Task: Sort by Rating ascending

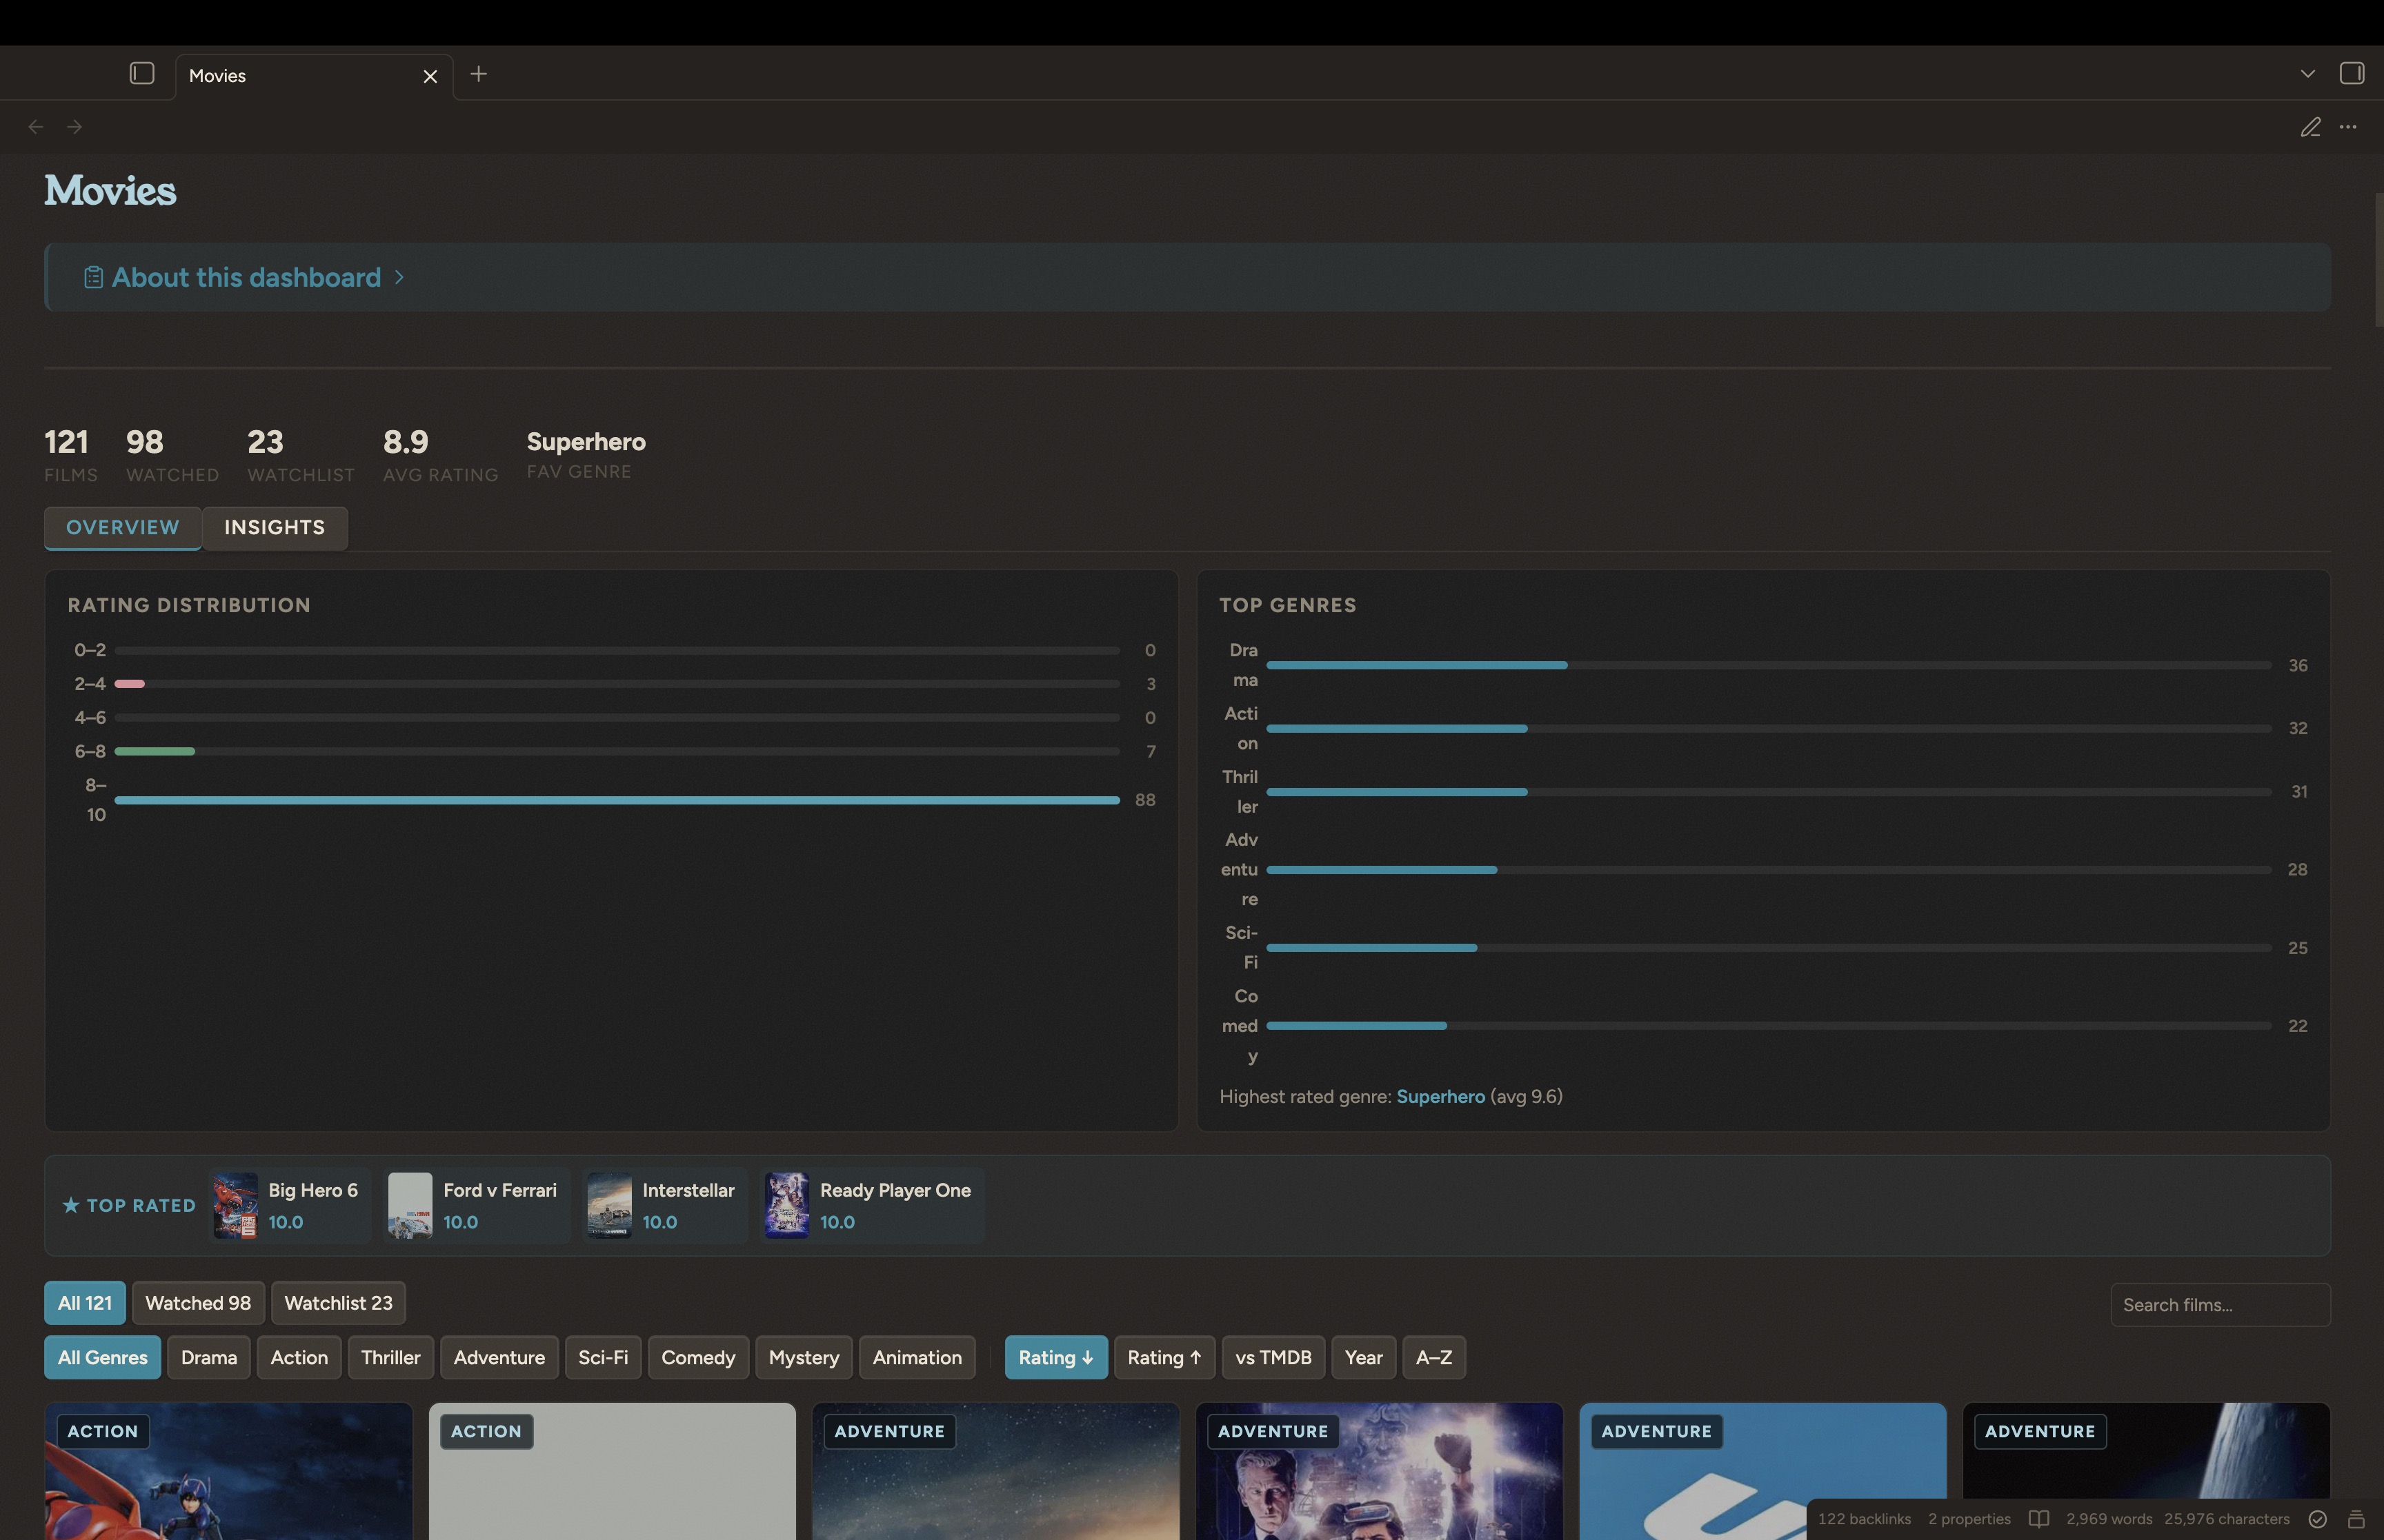Action: click(x=1164, y=1357)
